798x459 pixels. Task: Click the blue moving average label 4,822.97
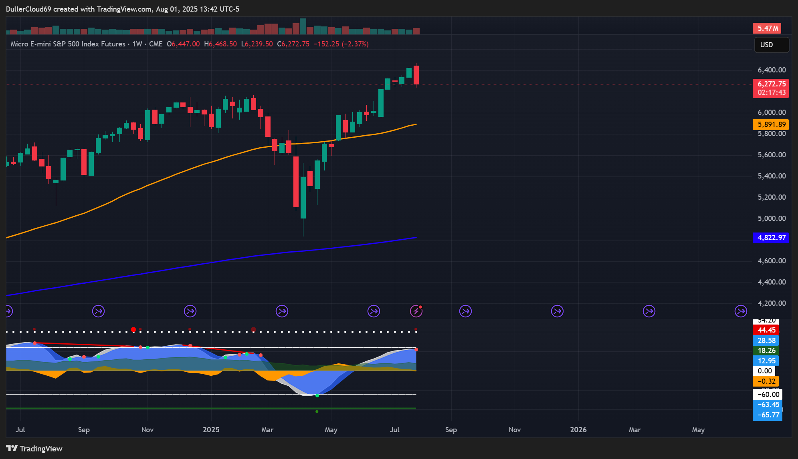pyautogui.click(x=771, y=238)
